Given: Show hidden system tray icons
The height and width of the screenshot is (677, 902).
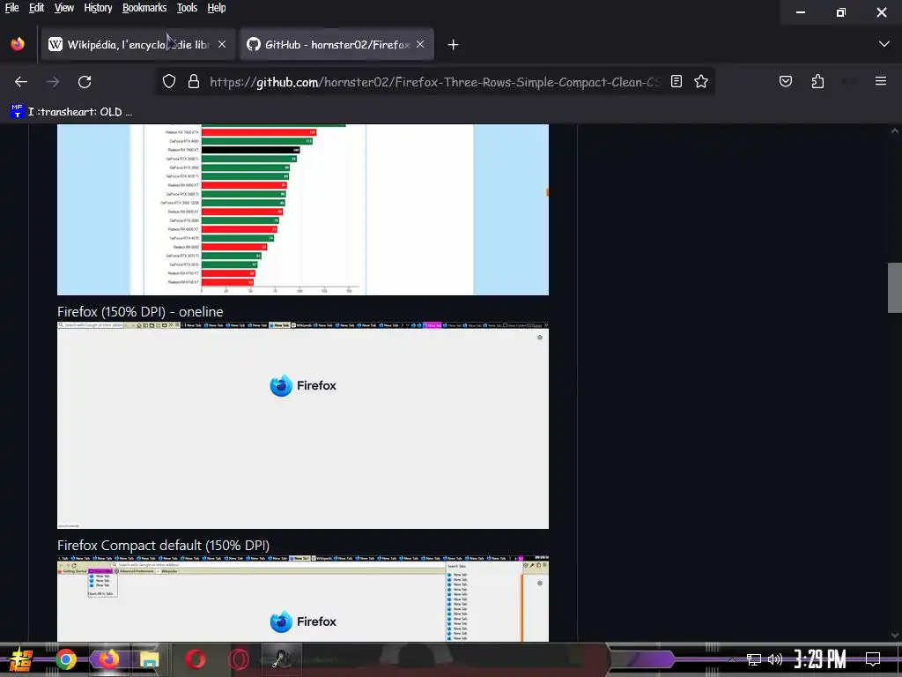Looking at the screenshot, I should pos(732,659).
